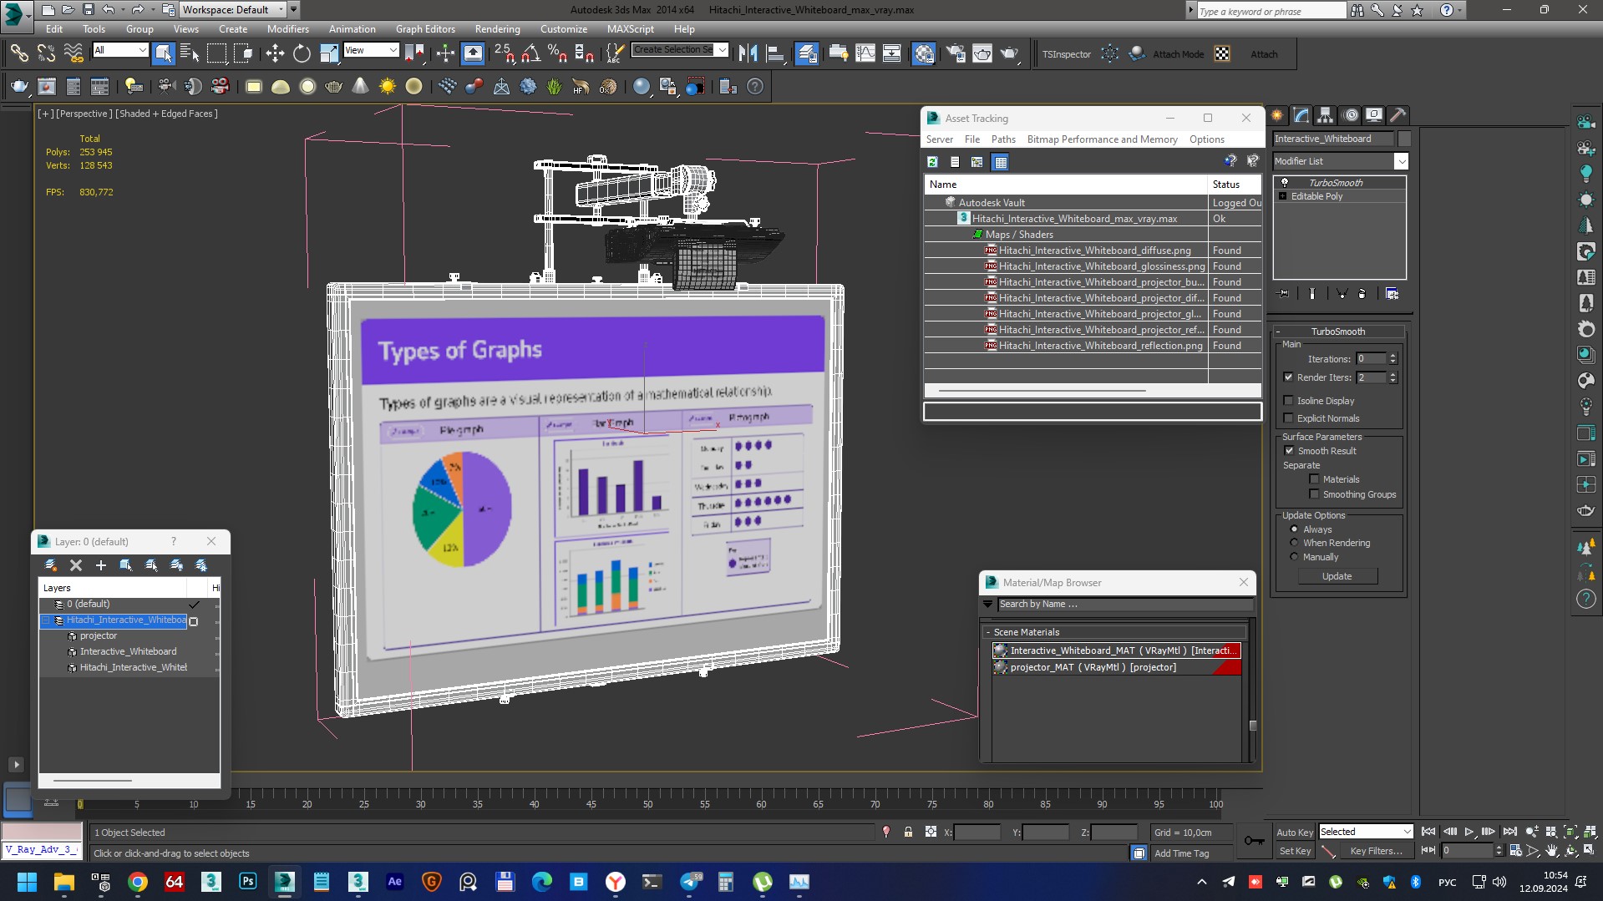Open the Workspace Default dropdown
This screenshot has height=901, width=1603.
coord(233,10)
